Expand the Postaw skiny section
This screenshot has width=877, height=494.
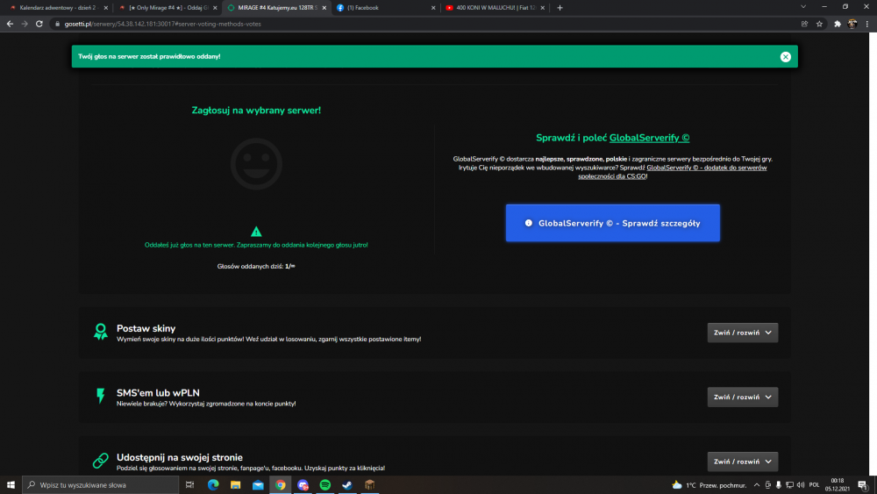(742, 333)
